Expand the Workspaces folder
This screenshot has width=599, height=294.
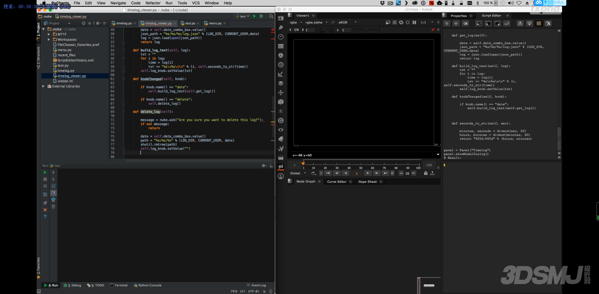(x=49, y=40)
